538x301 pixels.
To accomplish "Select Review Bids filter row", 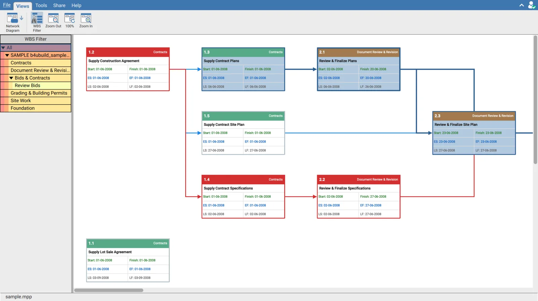I will [x=36, y=85].
